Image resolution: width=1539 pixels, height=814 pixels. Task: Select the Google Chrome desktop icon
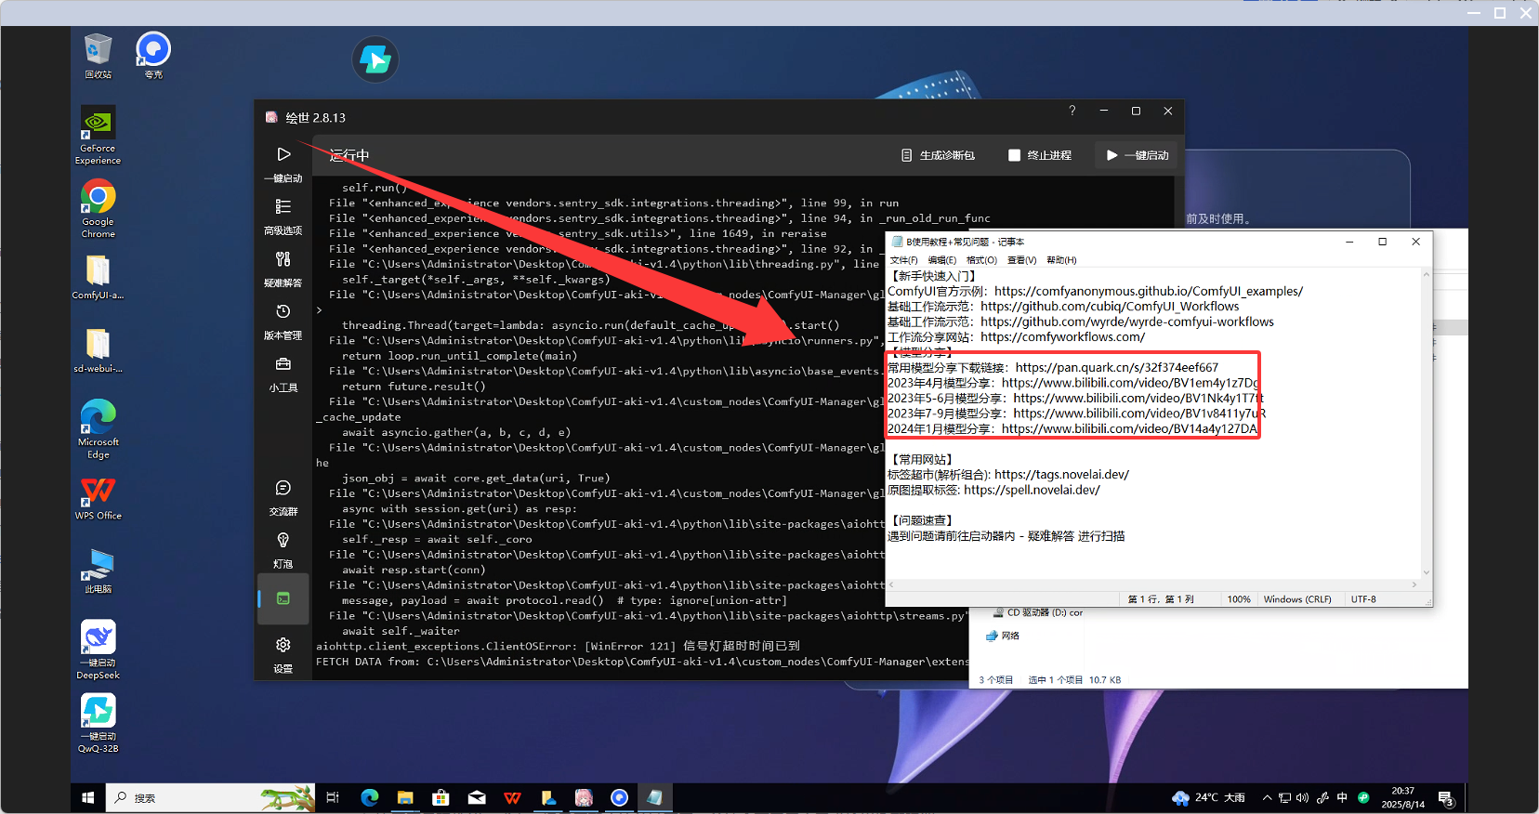coord(98,209)
